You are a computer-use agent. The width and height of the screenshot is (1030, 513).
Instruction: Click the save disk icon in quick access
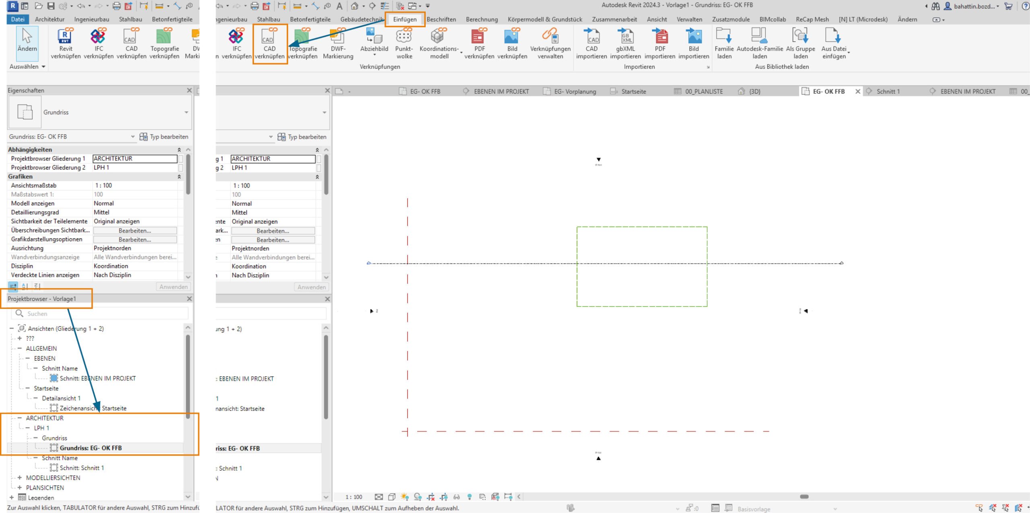click(x=51, y=6)
